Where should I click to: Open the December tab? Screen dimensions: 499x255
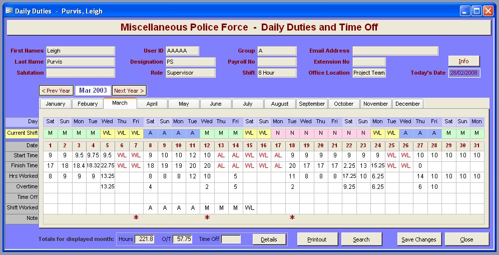(407, 104)
